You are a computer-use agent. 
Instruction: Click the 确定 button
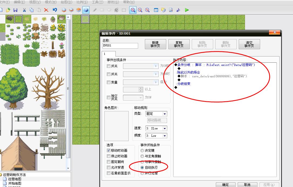point(225,185)
